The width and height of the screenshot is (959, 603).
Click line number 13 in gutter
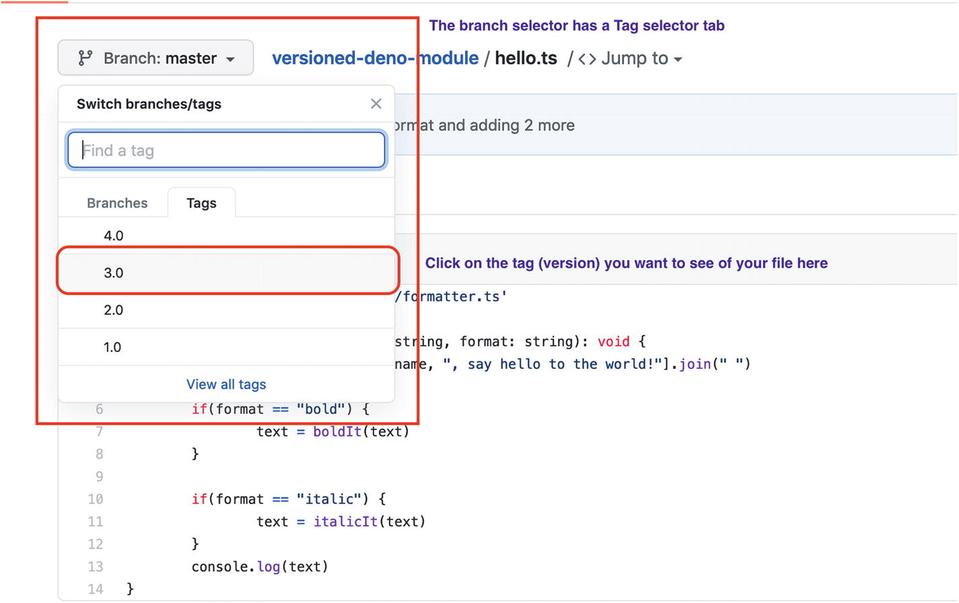(95, 567)
